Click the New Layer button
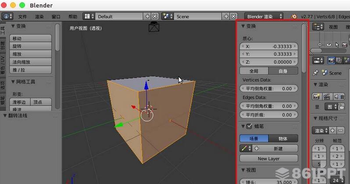This screenshot has height=184, width=350. [269, 158]
